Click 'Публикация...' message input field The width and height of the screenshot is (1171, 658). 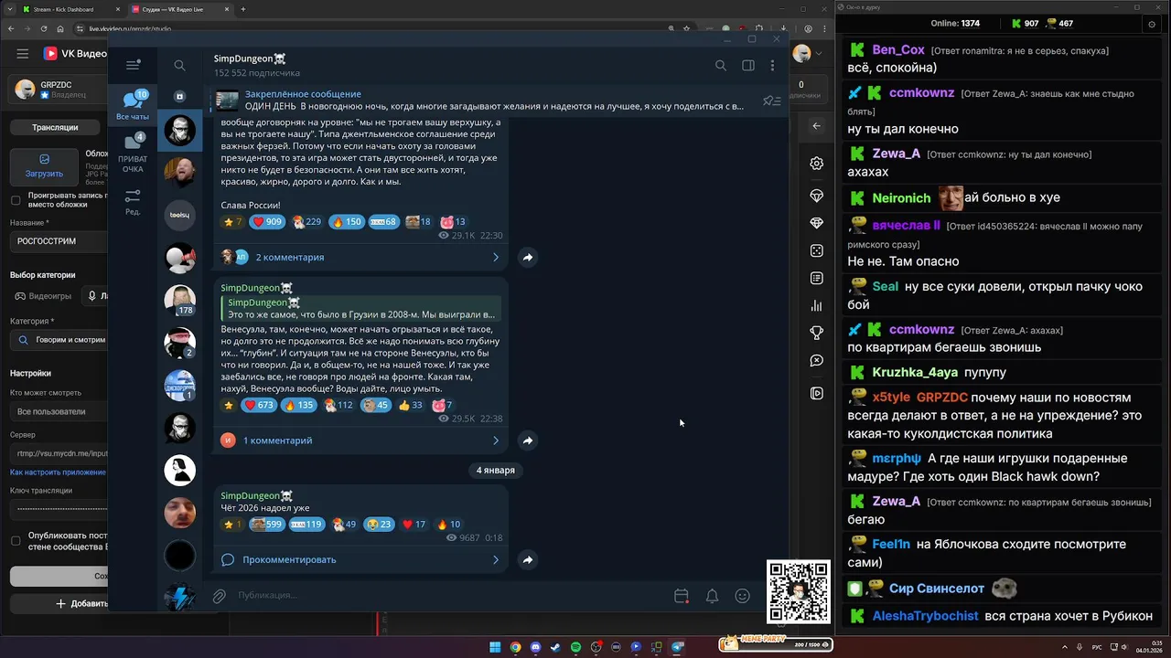click(x=448, y=596)
